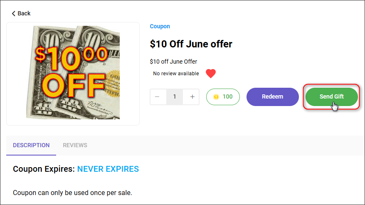Toggle the red heart favorite icon
Image resolution: width=365 pixels, height=205 pixels.
211,74
